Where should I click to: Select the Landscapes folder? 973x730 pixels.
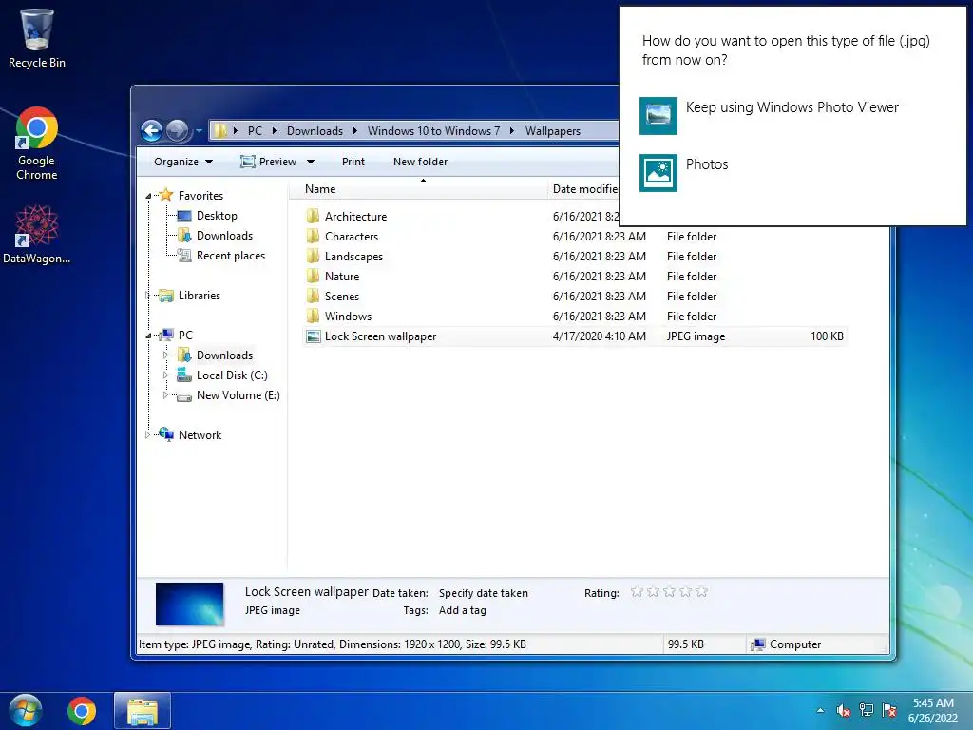pyautogui.click(x=353, y=257)
